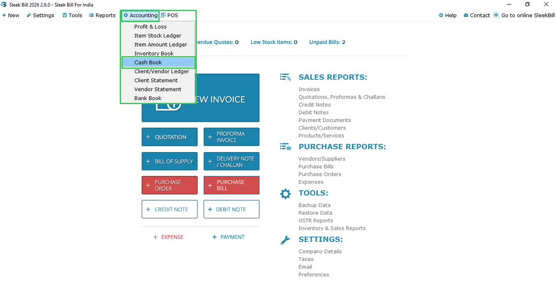Create a new Quotation

coord(169,137)
